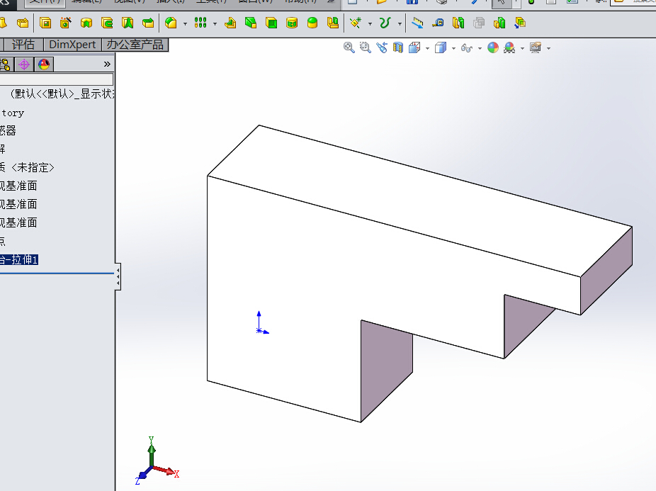Select the Lofted Cut tool
The height and width of the screenshot is (491, 656).
point(128,23)
